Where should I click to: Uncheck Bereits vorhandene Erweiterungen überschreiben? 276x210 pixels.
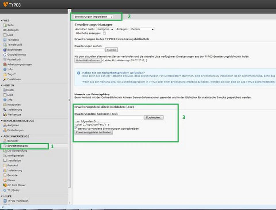[x=76, y=128]
